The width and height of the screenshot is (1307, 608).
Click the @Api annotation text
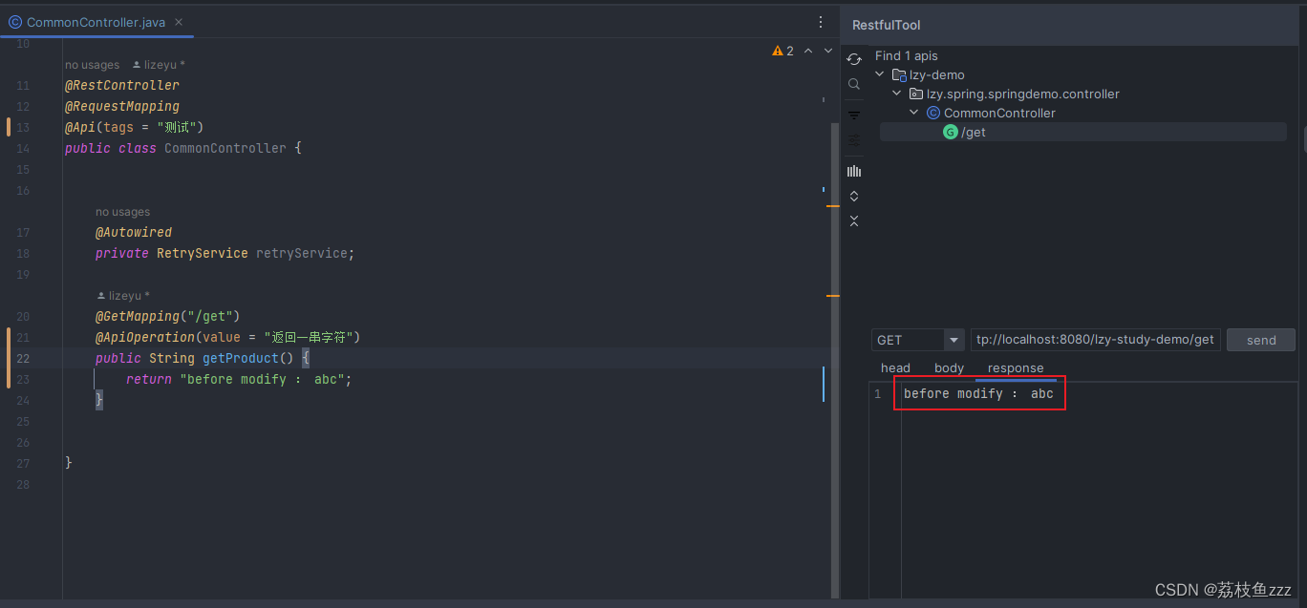[x=80, y=127]
